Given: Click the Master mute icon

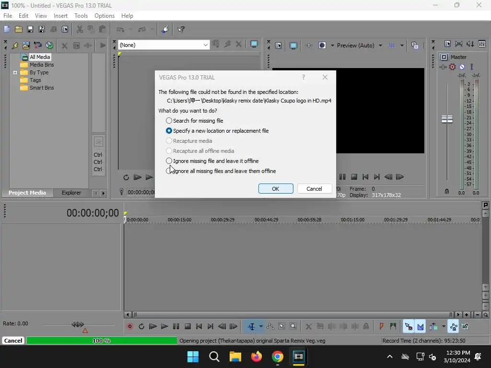Looking at the screenshot, I should point(462,67).
